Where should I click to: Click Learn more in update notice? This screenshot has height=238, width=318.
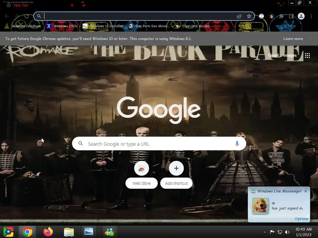coord(293,39)
